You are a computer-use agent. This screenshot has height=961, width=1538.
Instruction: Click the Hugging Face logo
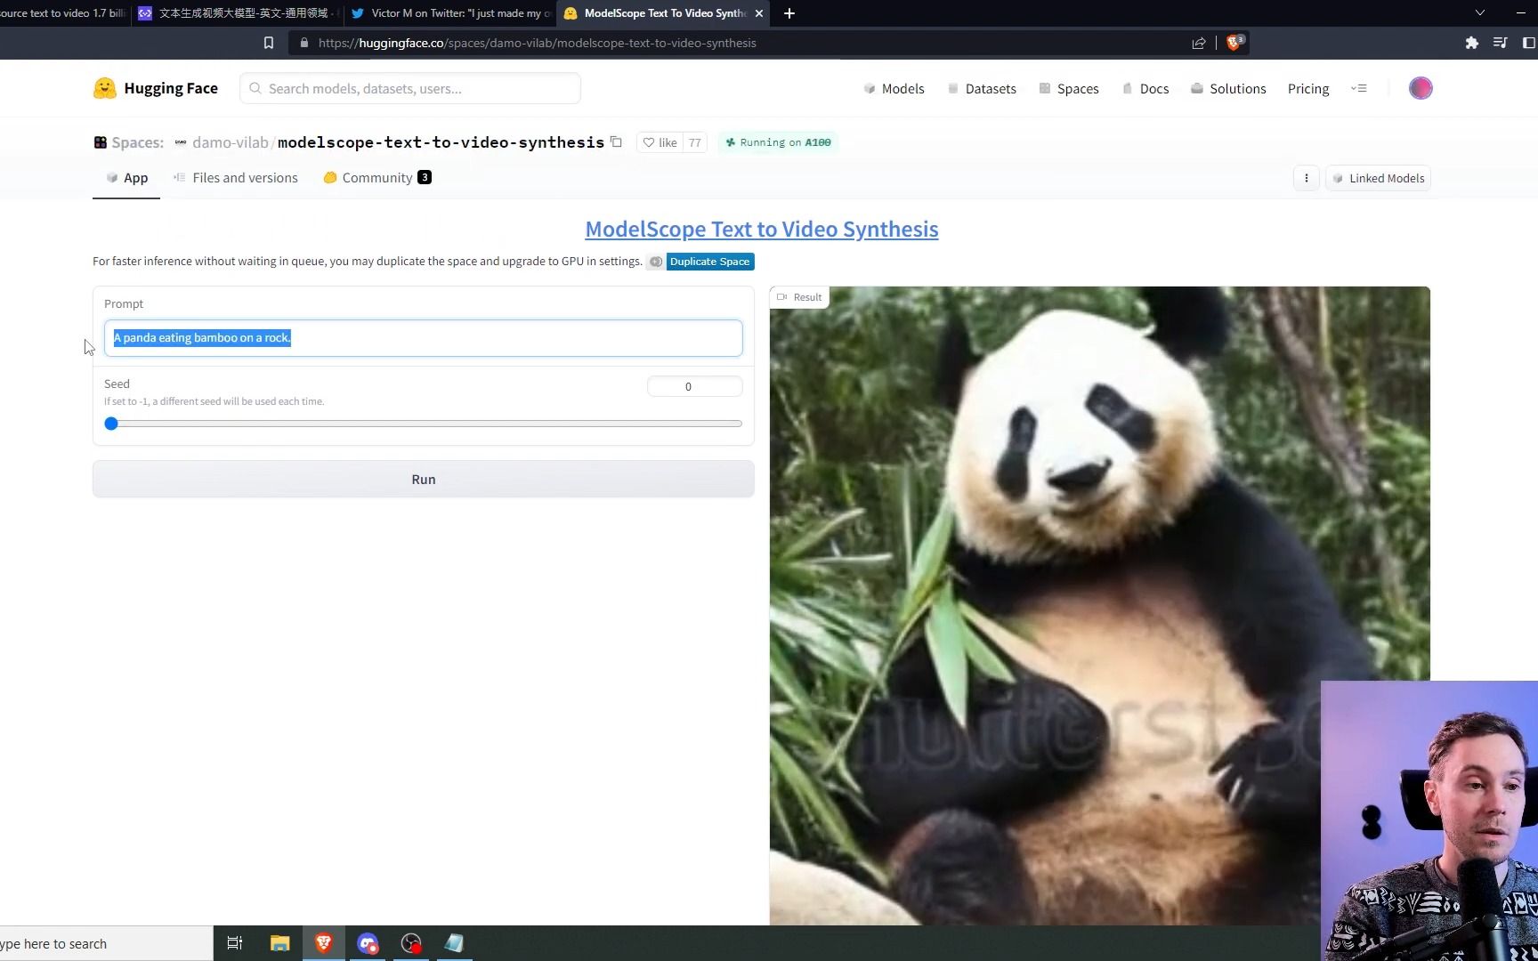coord(105,88)
